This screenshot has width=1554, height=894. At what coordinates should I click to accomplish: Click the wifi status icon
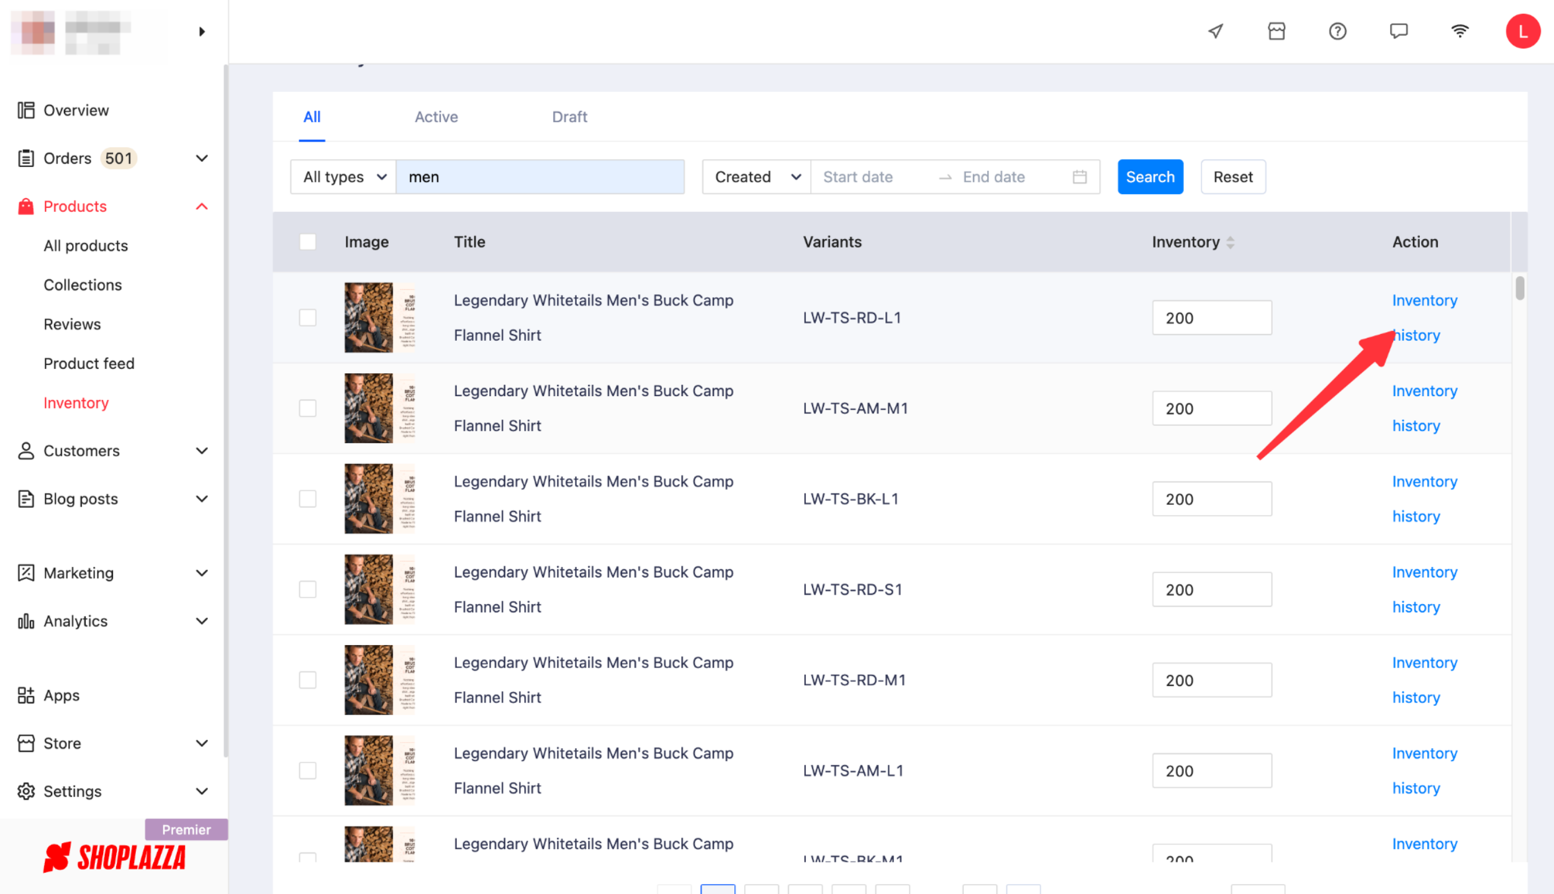tap(1460, 31)
